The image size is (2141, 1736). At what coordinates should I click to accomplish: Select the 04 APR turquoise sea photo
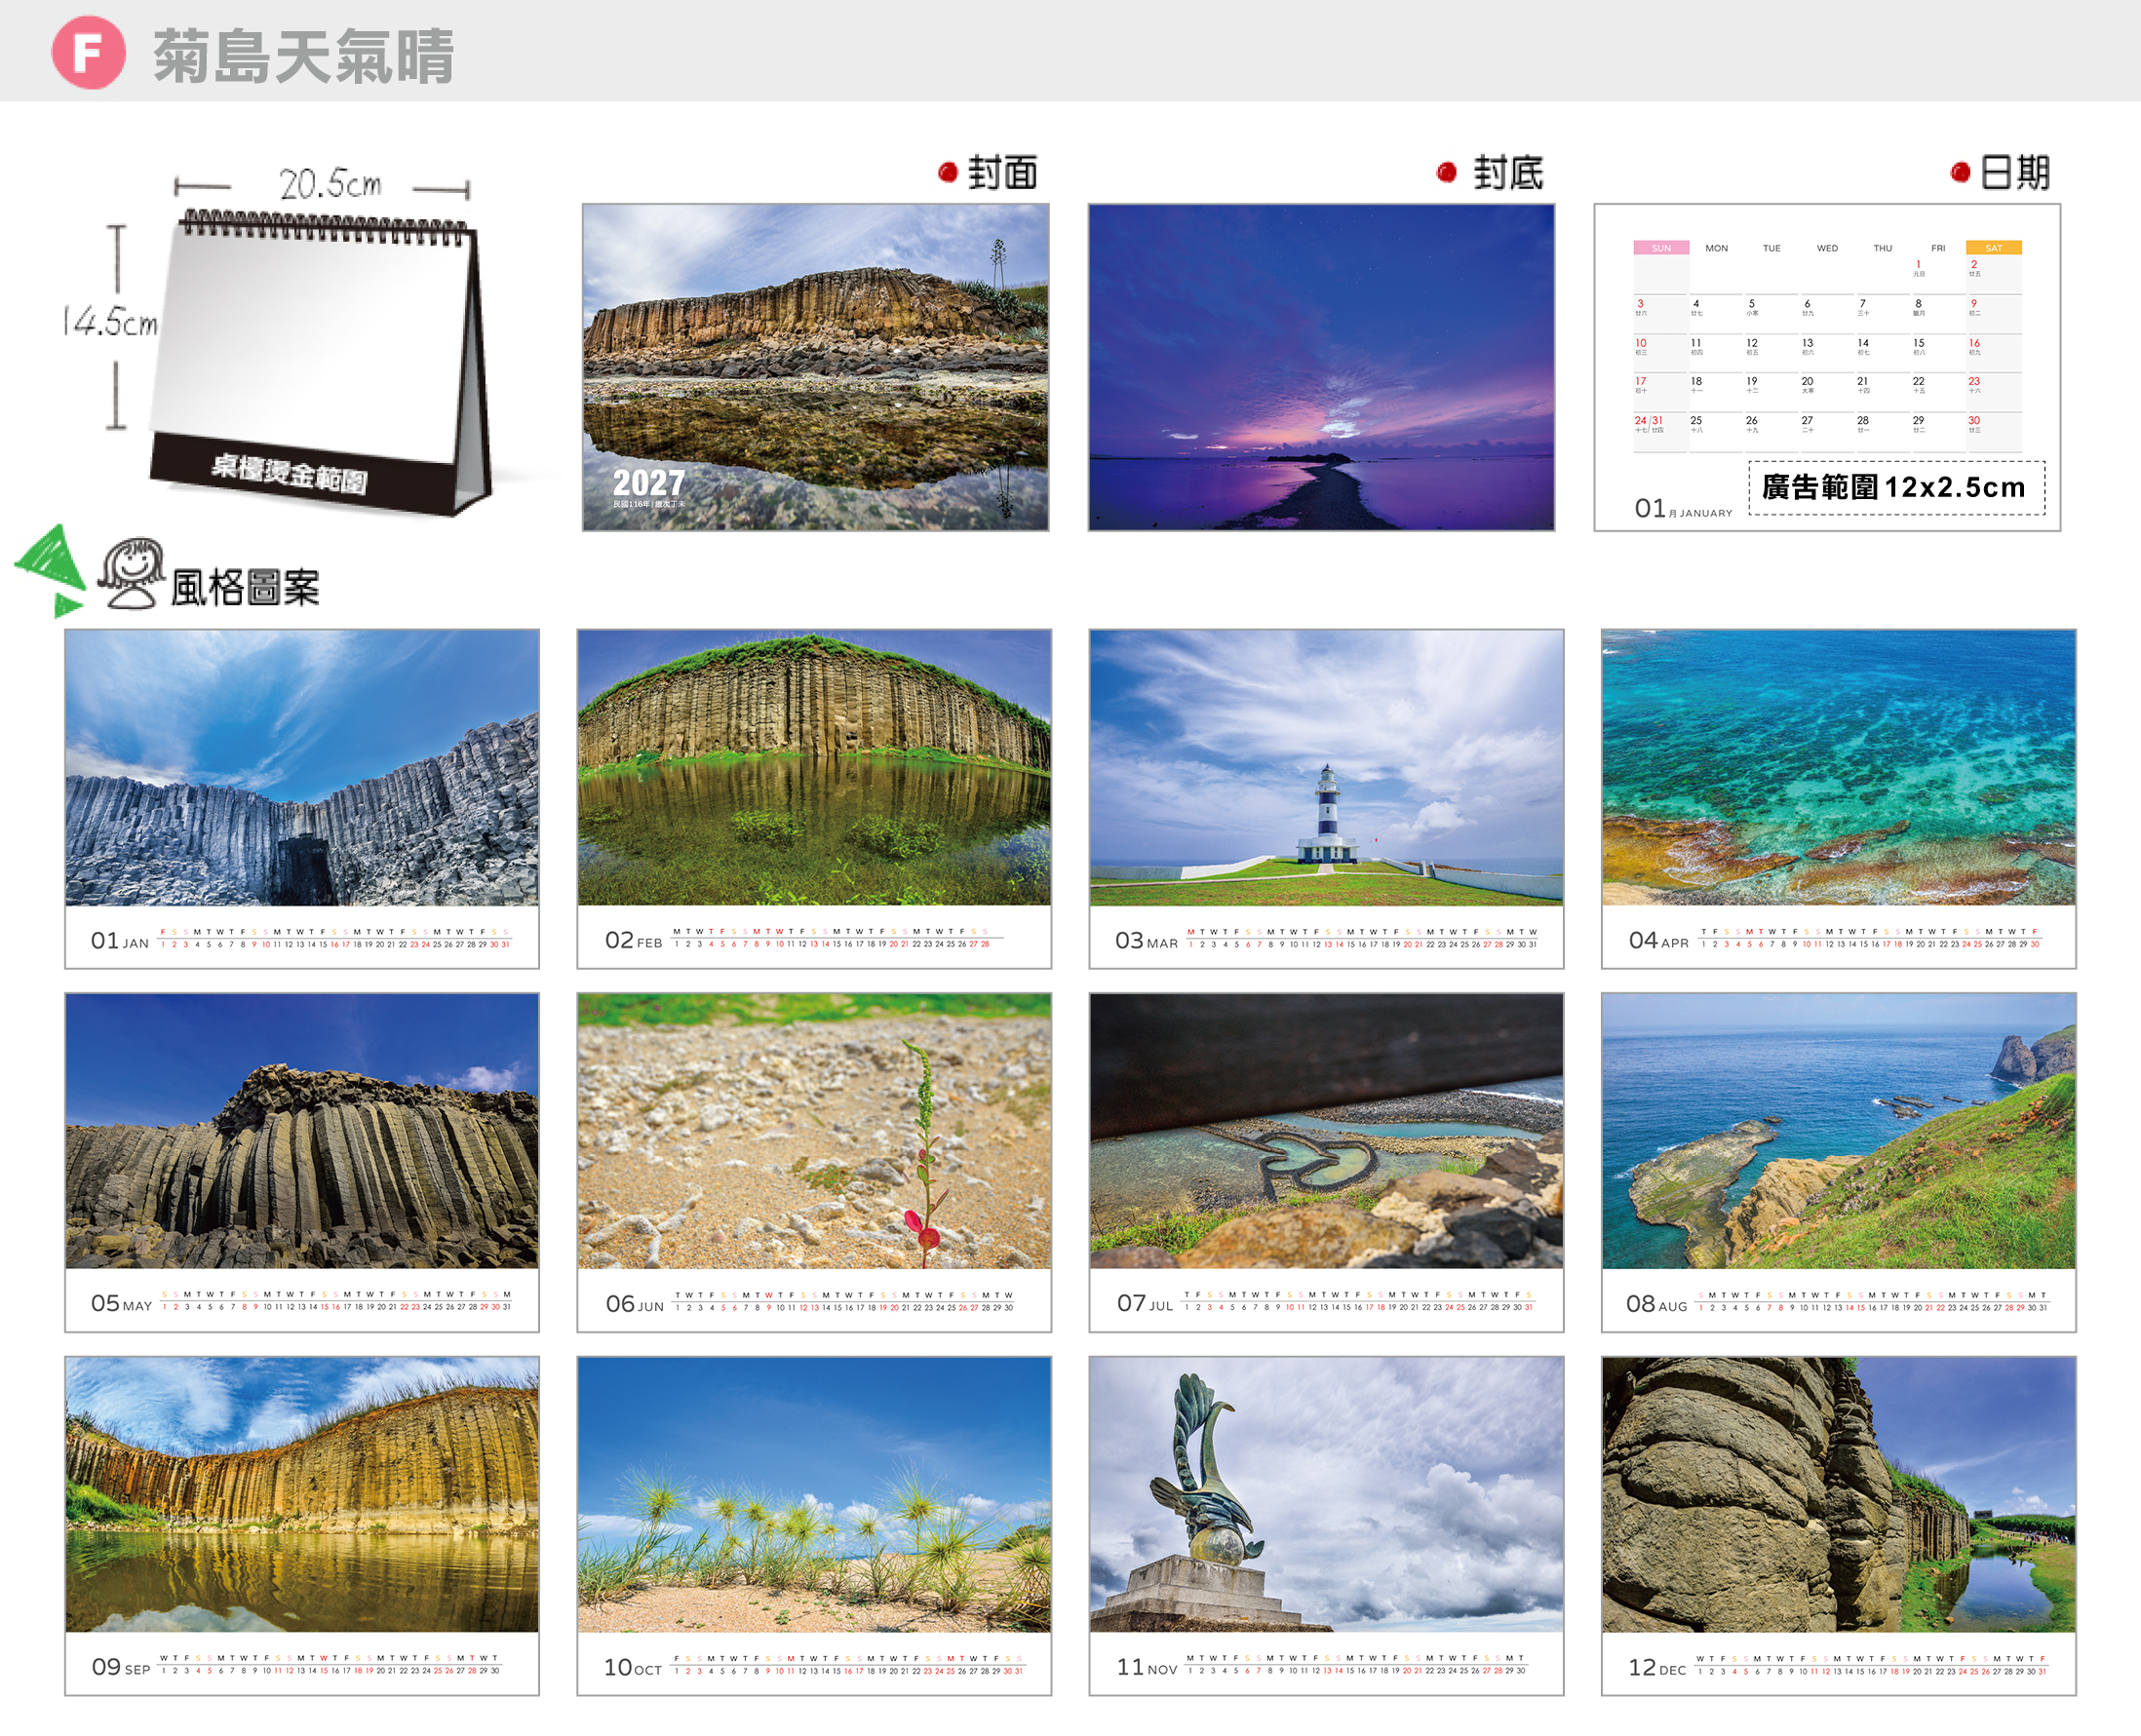(1838, 767)
